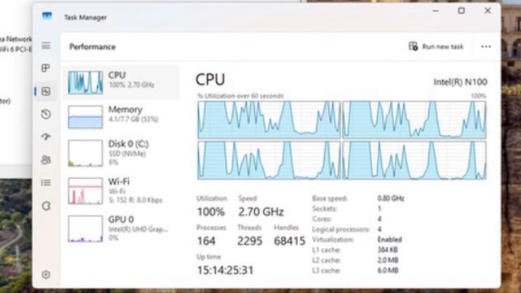This screenshot has height=293, width=521.
Task: Open the Task Manager navigation hamburger menu
Action: (46, 46)
